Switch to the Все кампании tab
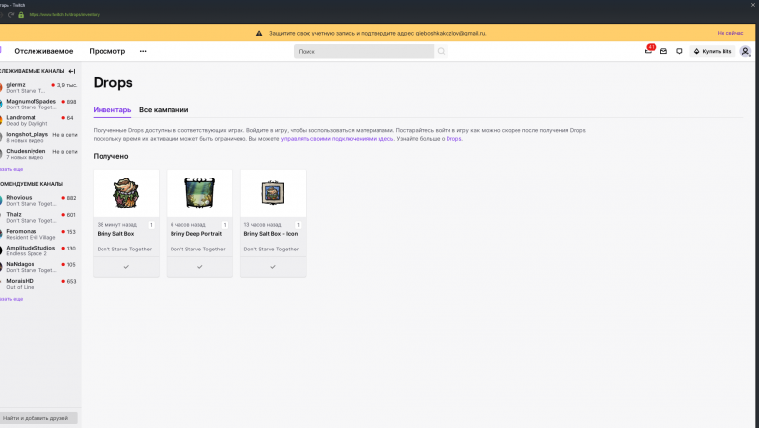This screenshot has height=428, width=759. pyautogui.click(x=164, y=109)
